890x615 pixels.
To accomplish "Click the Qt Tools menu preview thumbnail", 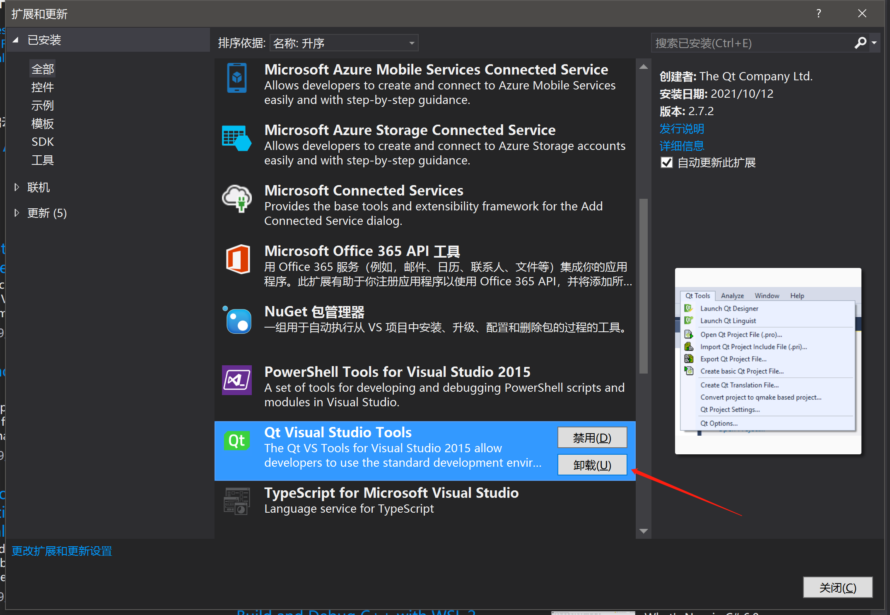I will click(x=768, y=361).
